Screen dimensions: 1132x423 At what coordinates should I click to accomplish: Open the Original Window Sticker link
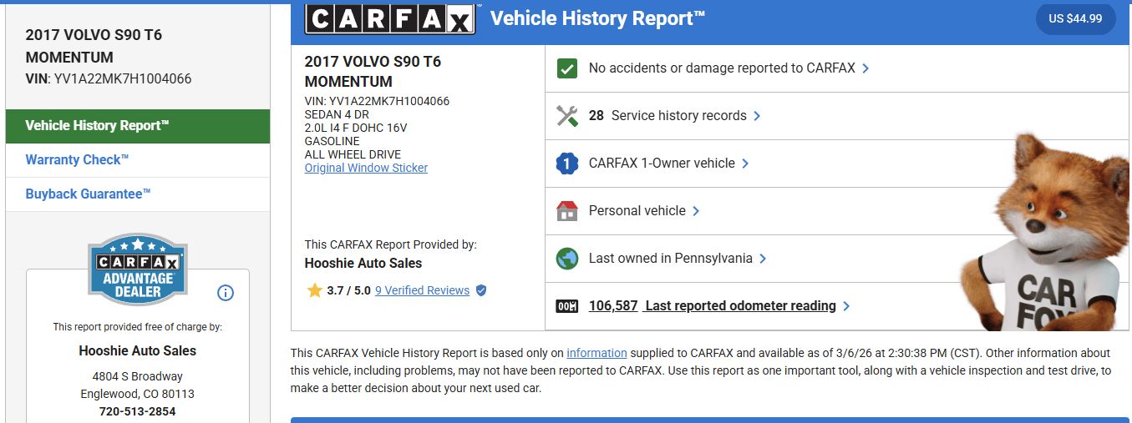point(366,168)
